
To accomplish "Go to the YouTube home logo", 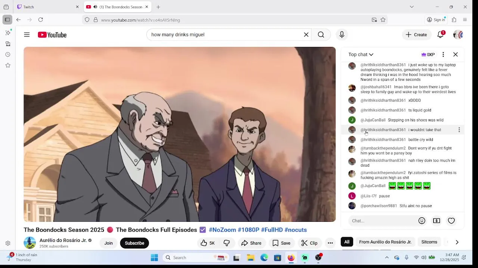I will point(52,35).
